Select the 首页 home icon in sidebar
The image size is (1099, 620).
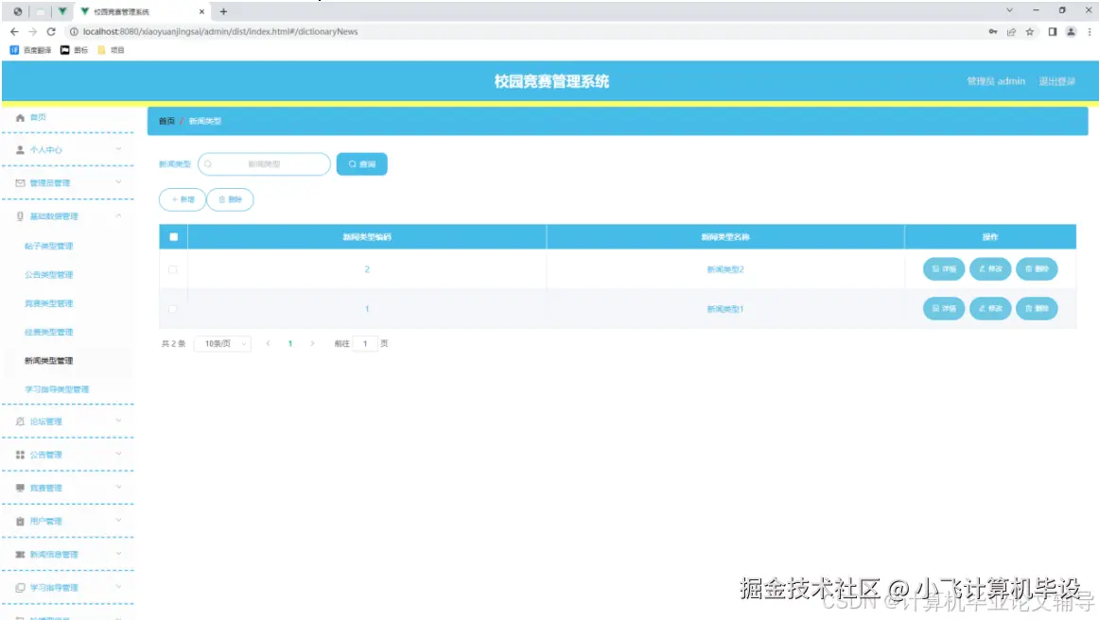[21, 116]
